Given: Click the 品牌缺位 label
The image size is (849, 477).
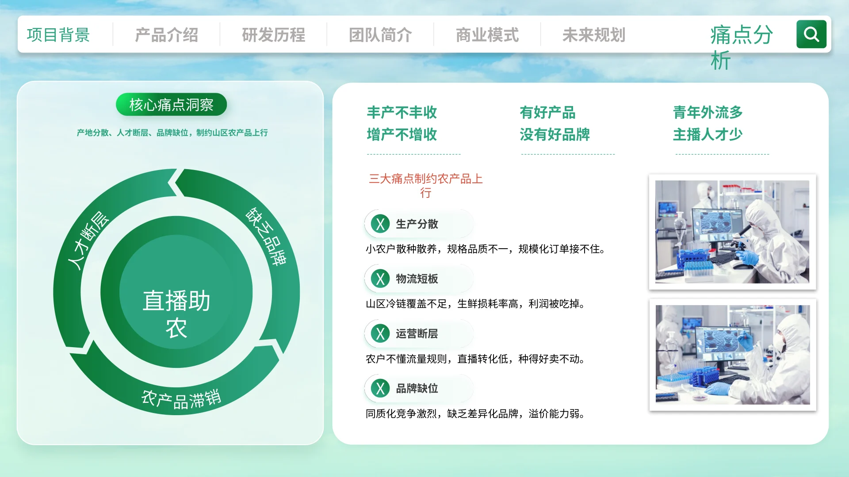Looking at the screenshot, I should 417,388.
